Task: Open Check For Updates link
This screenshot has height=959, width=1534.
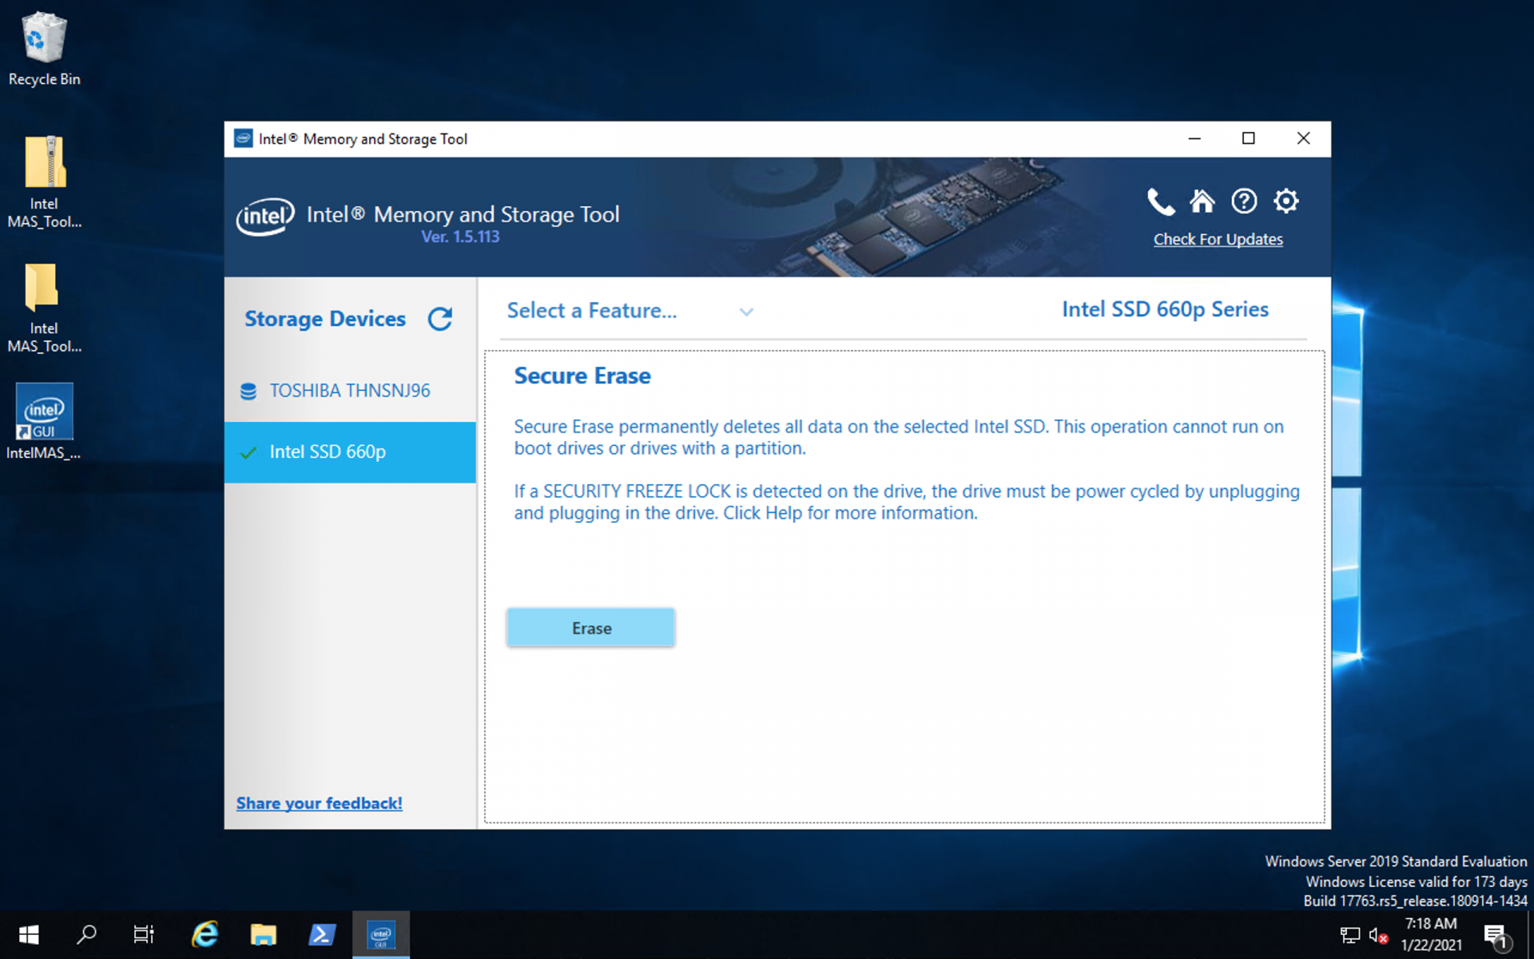Action: pos(1218,239)
